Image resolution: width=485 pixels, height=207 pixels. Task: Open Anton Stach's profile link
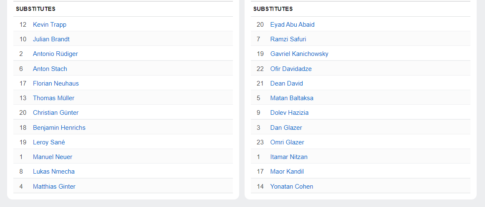click(x=50, y=69)
